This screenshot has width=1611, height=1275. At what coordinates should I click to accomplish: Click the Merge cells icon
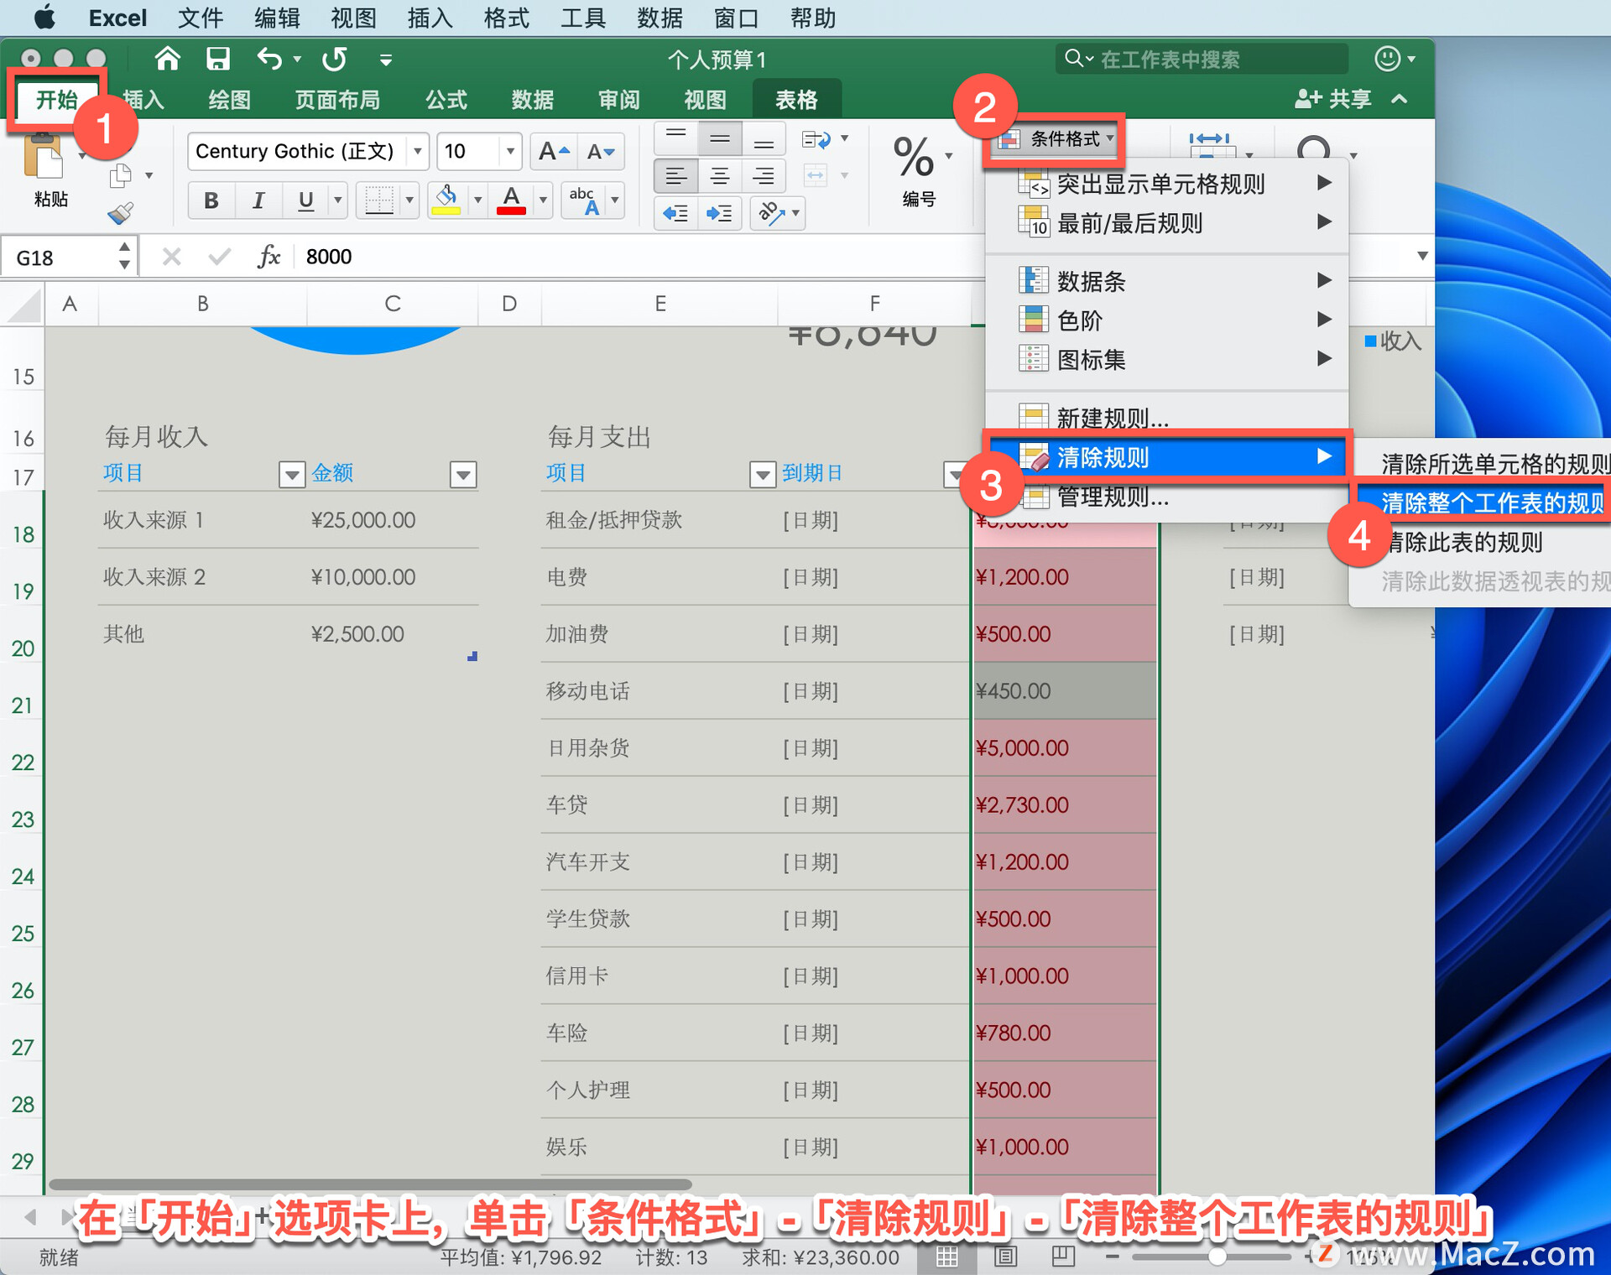816,175
